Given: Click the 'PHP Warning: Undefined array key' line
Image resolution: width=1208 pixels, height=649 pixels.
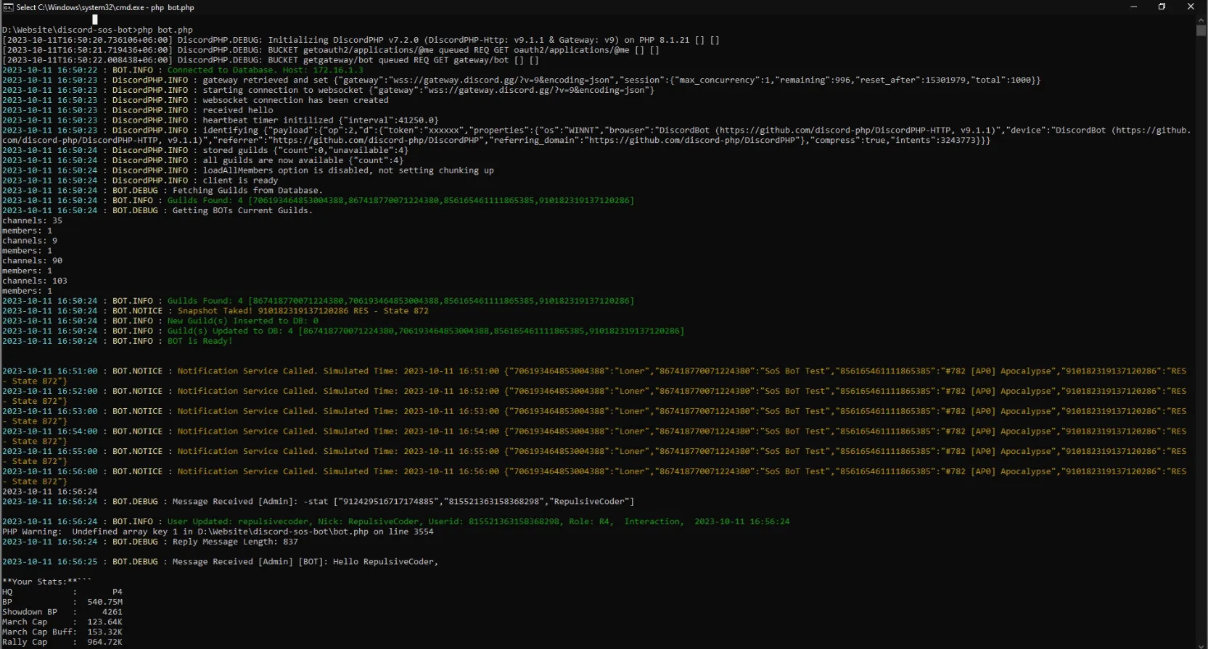Looking at the screenshot, I should (x=218, y=532).
